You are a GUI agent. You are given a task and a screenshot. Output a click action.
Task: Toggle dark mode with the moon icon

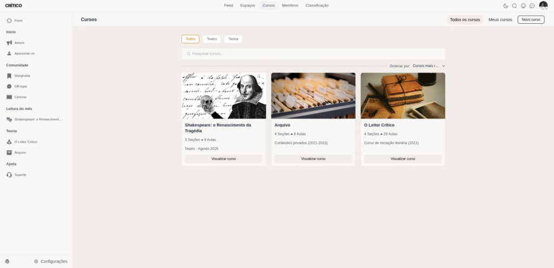coord(506,5)
